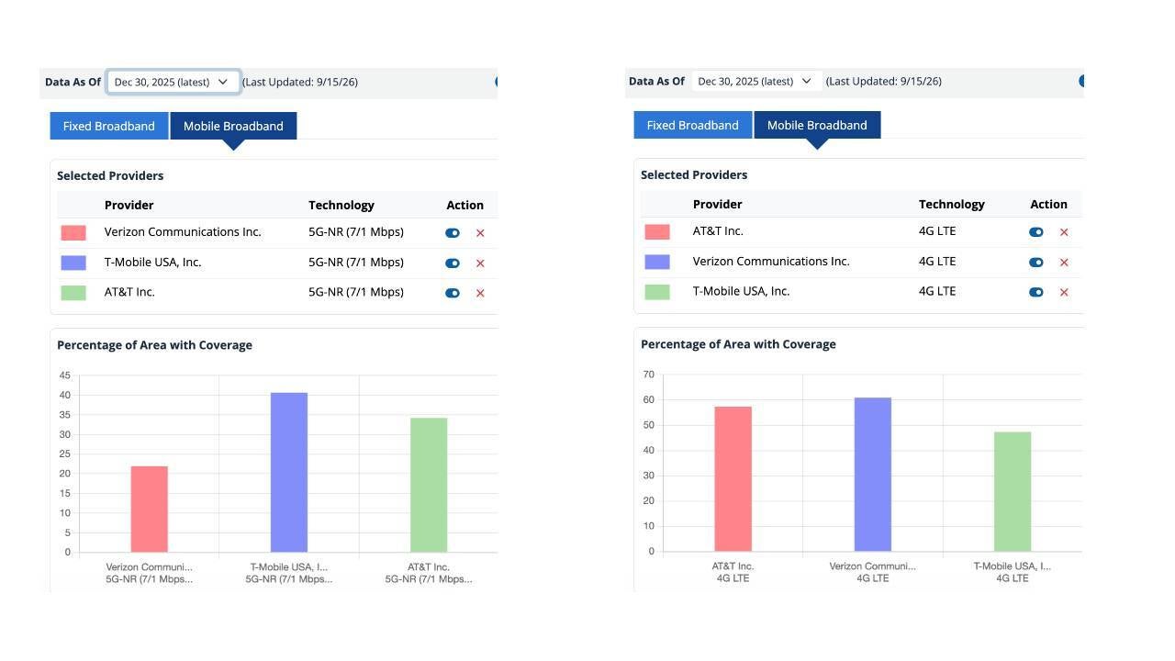
Task: Click '(Last Updated: 9/15/26)' in the 4G LTE panel
Action: click(x=884, y=82)
